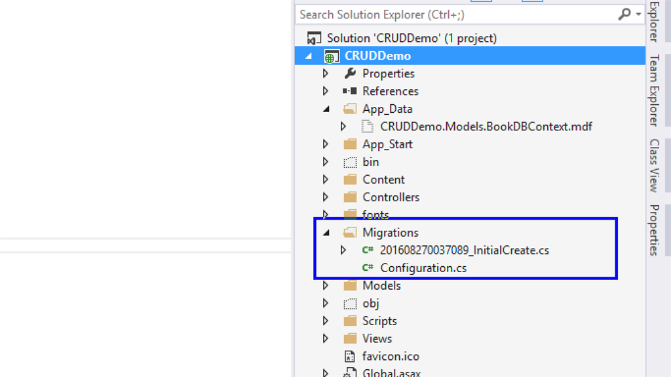Click the dotted bin folder icon

click(350, 162)
